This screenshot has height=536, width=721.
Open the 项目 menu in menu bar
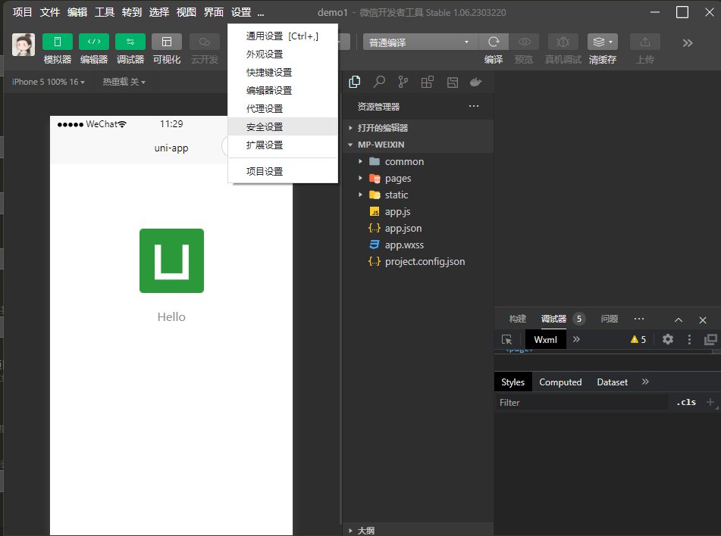tap(22, 12)
